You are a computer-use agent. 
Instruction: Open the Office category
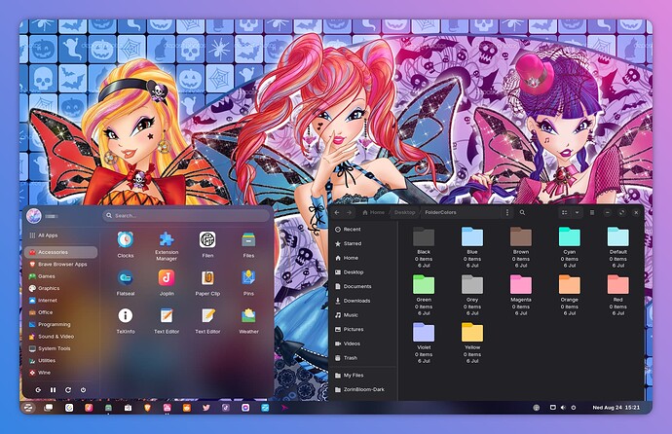60,312
